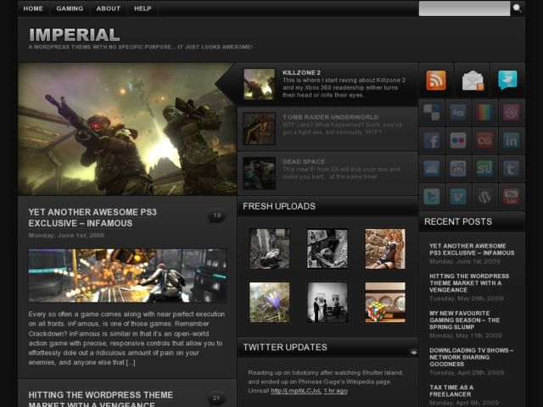Click the green StumbleUpon icon
The width and height of the screenshot is (543, 407).
[x=484, y=169]
